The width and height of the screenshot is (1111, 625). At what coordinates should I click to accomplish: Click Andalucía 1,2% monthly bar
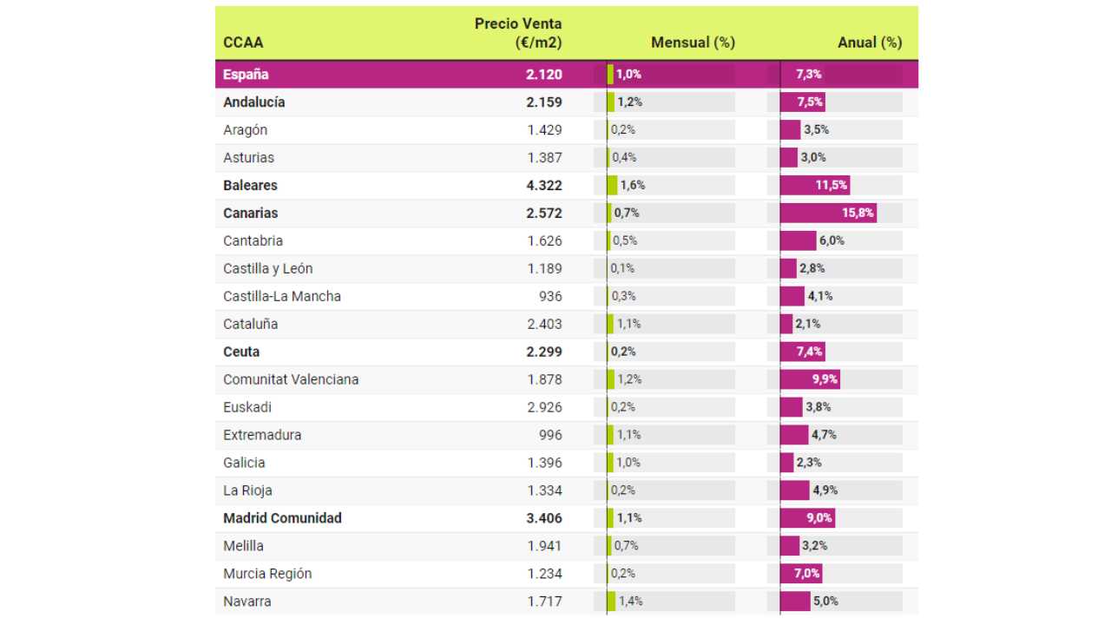tap(611, 102)
